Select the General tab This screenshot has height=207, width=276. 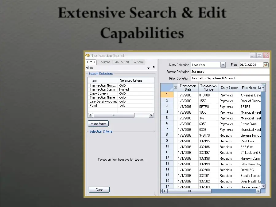[138, 62]
